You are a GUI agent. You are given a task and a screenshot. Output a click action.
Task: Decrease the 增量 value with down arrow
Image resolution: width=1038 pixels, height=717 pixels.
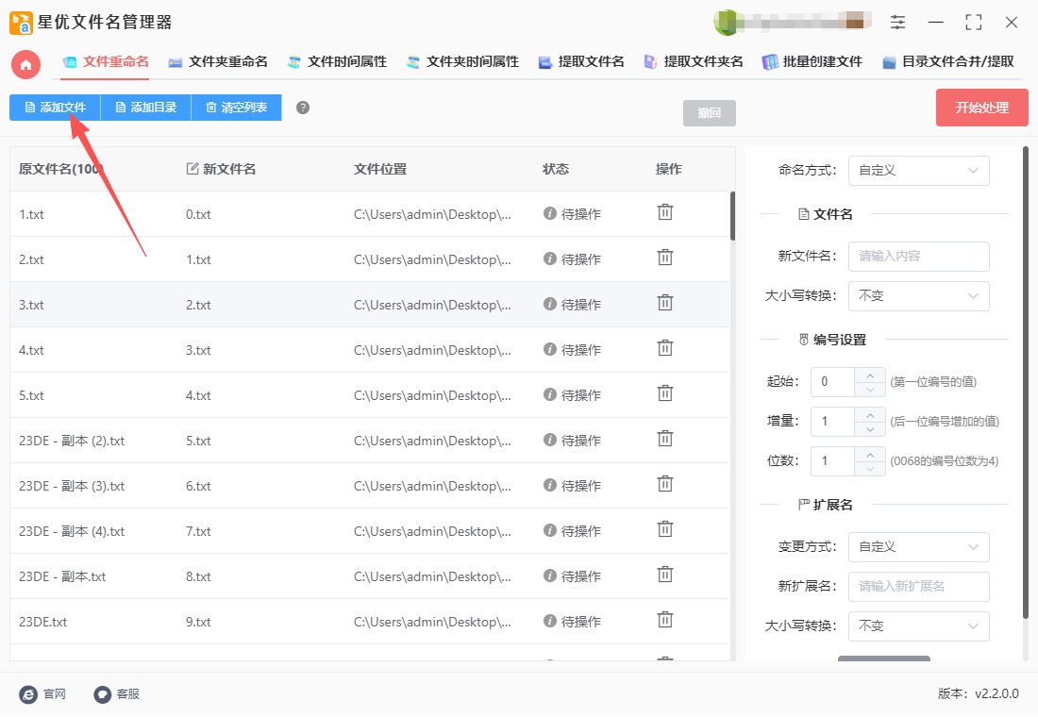tap(869, 429)
